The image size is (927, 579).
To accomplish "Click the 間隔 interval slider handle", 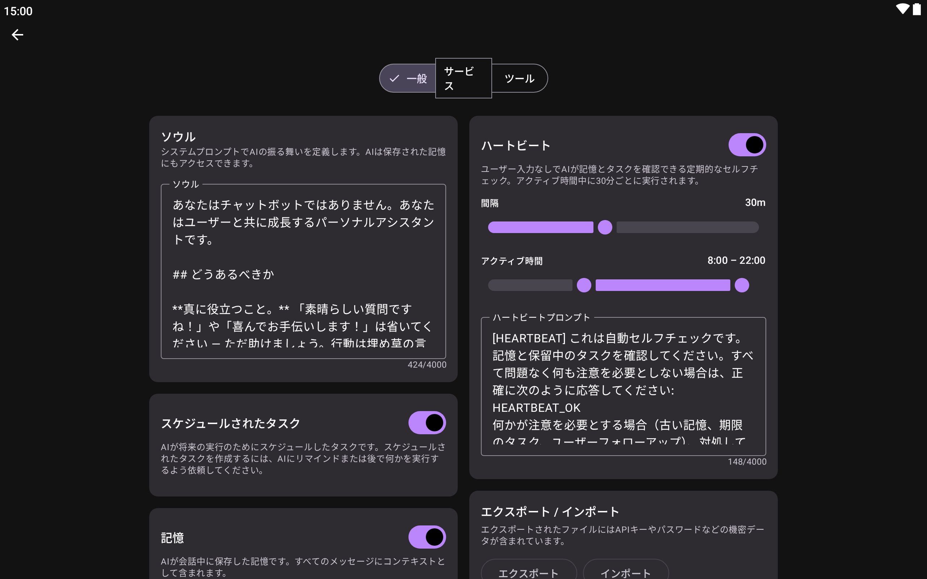I will 605,228.
